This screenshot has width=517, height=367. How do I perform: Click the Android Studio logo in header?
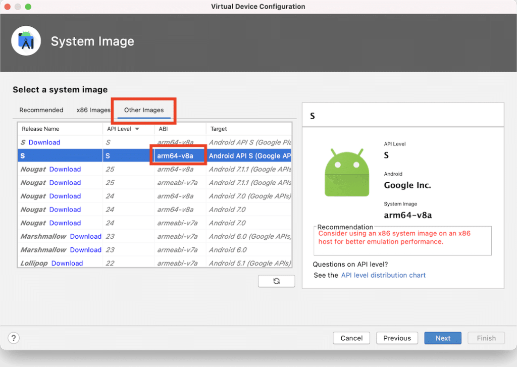26,41
